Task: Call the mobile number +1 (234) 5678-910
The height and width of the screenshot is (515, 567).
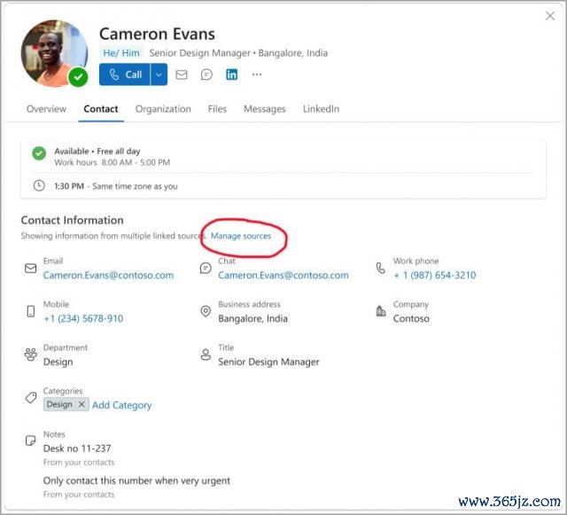Action: [x=83, y=318]
